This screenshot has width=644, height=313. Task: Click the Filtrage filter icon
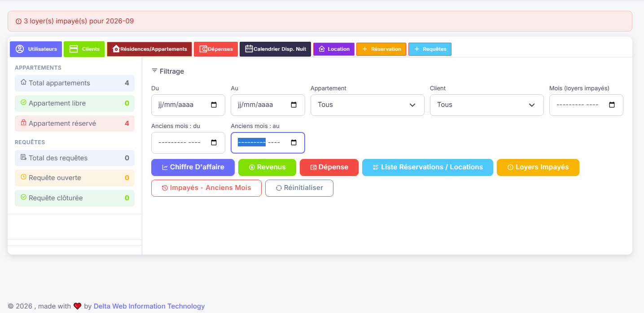[x=154, y=71]
